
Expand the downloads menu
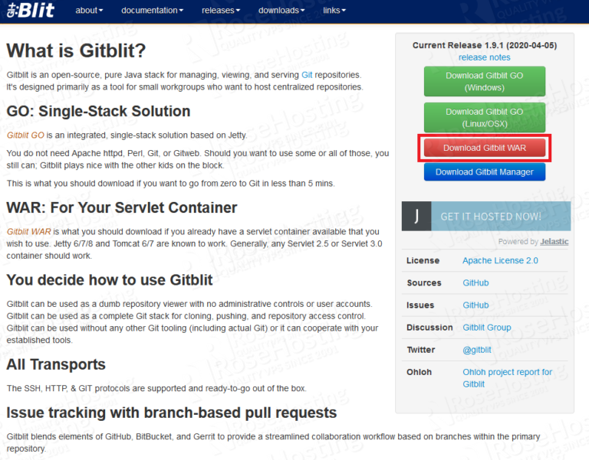click(x=281, y=11)
